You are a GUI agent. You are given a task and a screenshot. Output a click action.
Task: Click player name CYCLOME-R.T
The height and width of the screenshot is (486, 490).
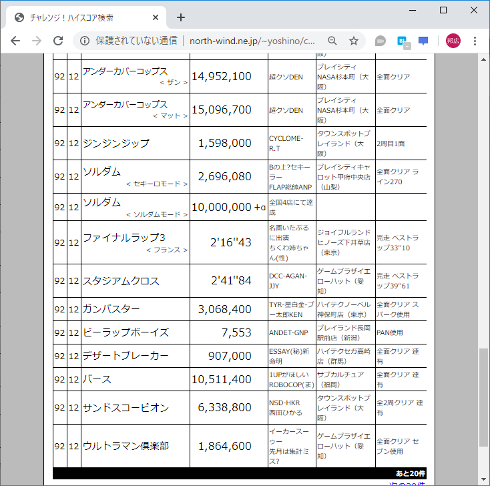(x=286, y=144)
